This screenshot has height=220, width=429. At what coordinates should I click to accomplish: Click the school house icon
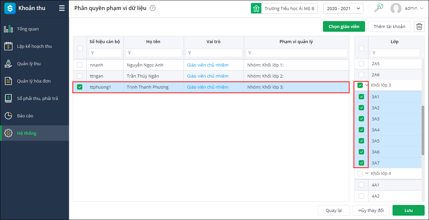(x=256, y=8)
